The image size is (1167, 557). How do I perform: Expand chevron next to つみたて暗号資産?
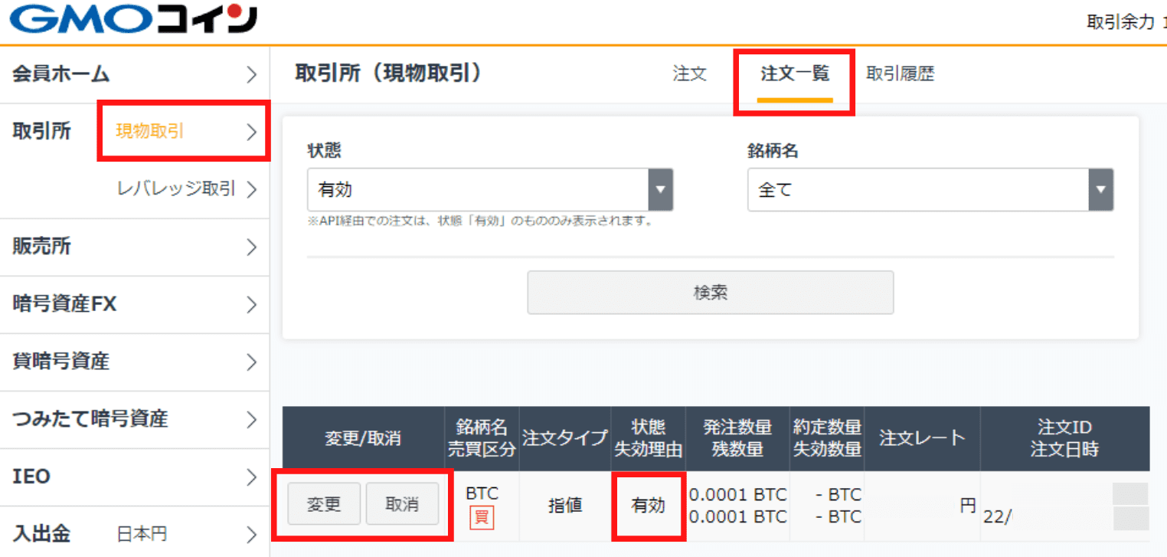[252, 419]
